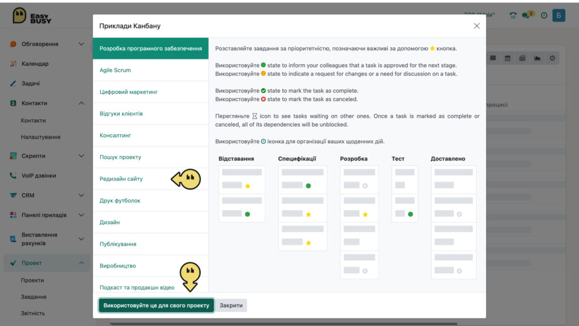Select the Відгуки клієнтів template
Image resolution: width=579 pixels, height=326 pixels.
click(x=150, y=114)
